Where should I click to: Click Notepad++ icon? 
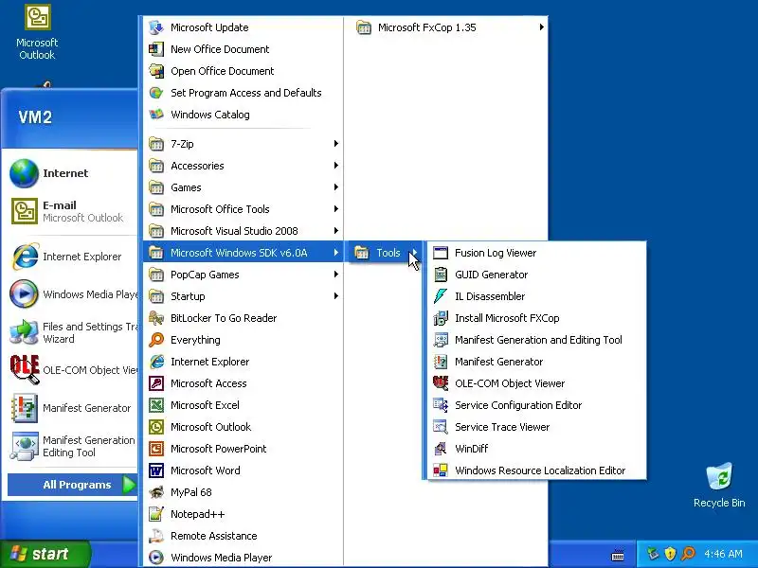[x=156, y=514]
